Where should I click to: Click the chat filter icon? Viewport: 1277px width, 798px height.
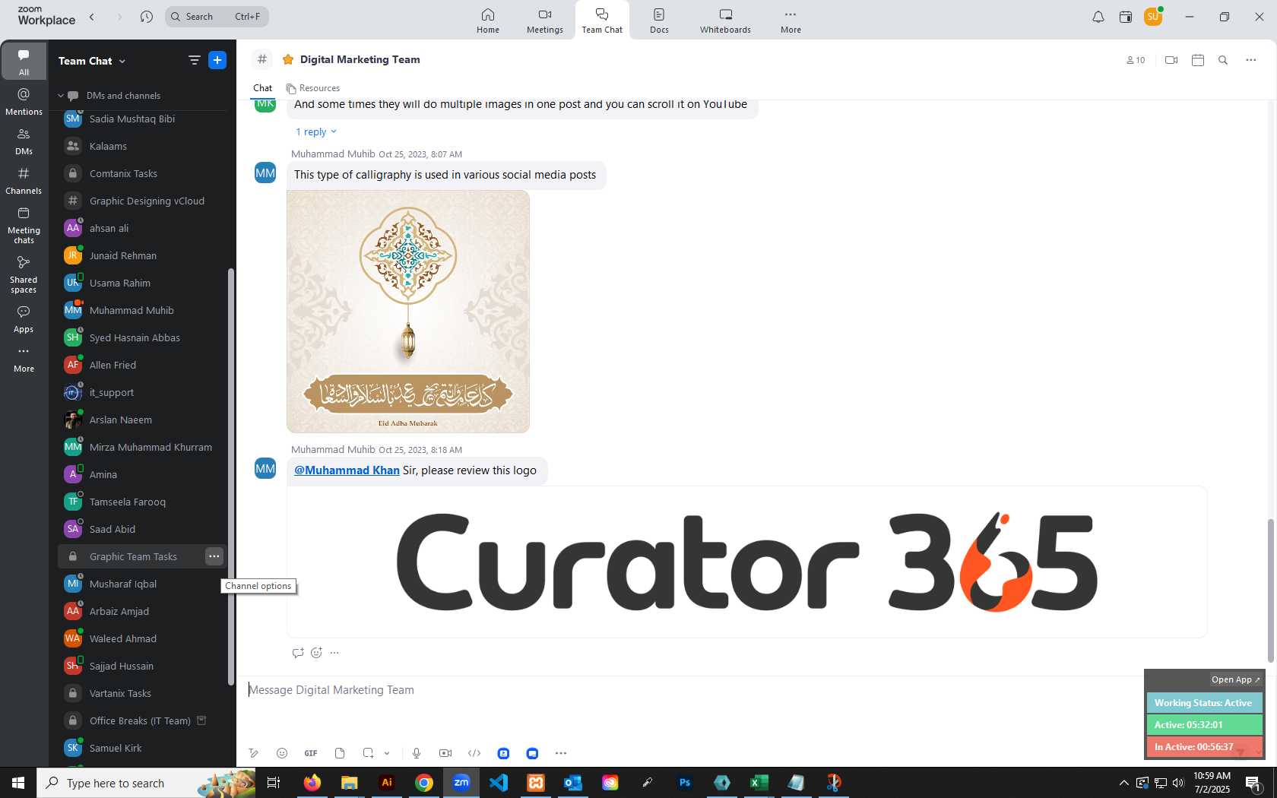point(195,60)
